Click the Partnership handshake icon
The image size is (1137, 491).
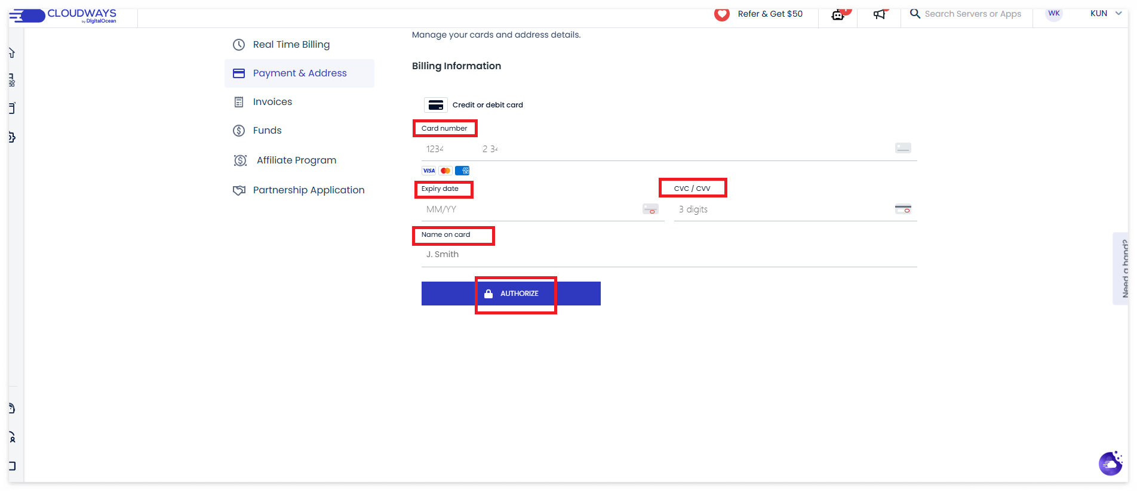click(x=239, y=190)
